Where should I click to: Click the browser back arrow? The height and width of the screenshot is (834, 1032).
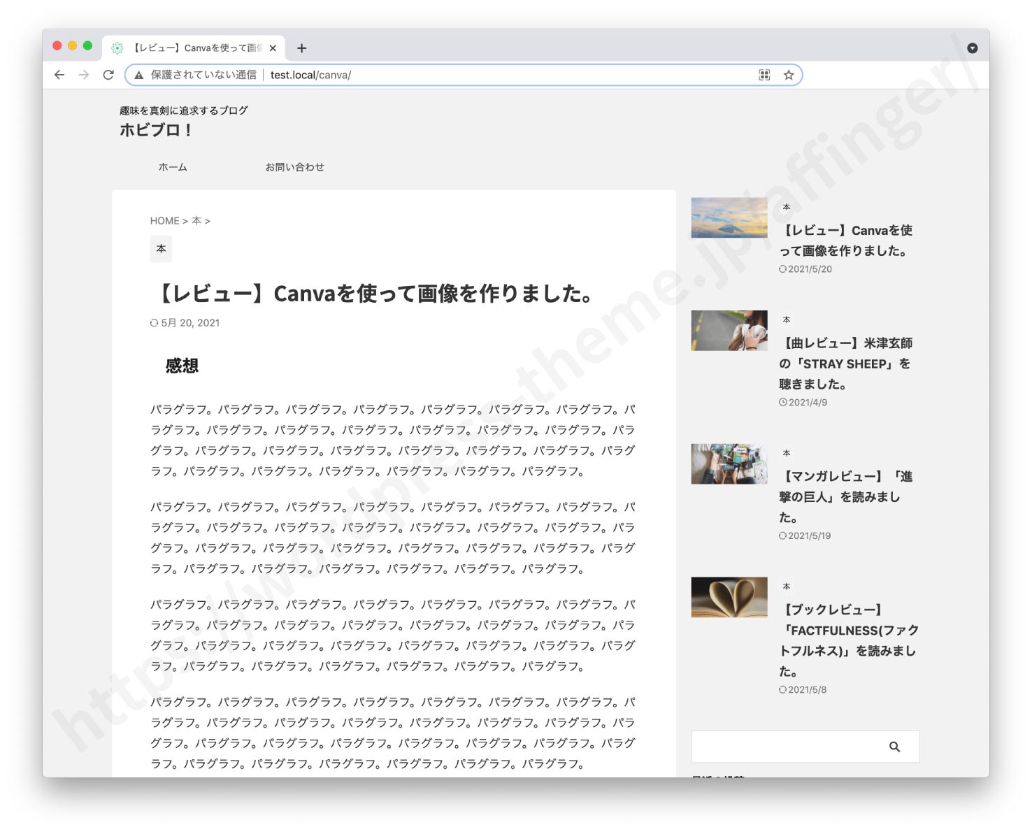59,75
